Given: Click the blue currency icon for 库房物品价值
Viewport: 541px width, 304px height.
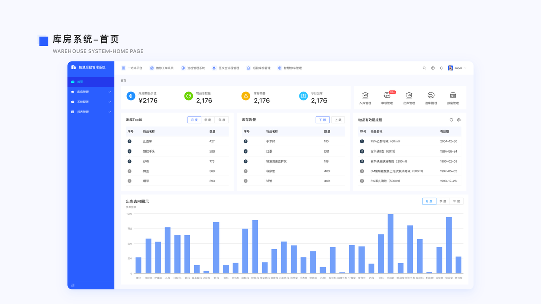Looking at the screenshot, I should point(131,96).
